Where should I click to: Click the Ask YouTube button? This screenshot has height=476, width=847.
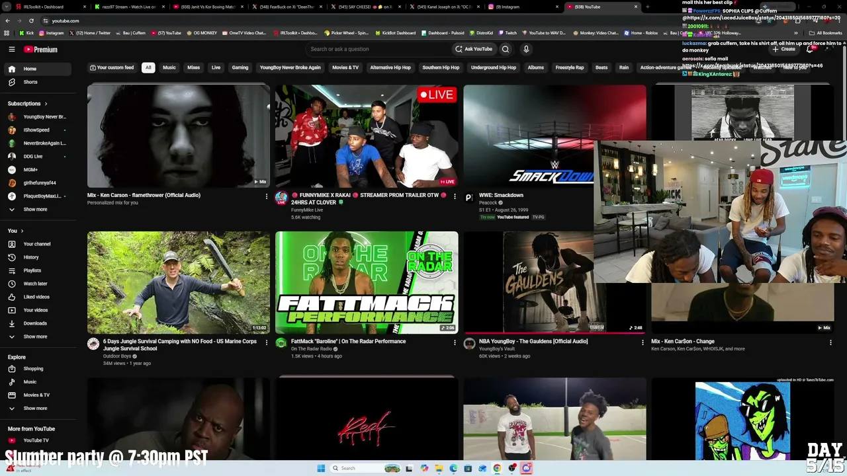[x=474, y=49]
